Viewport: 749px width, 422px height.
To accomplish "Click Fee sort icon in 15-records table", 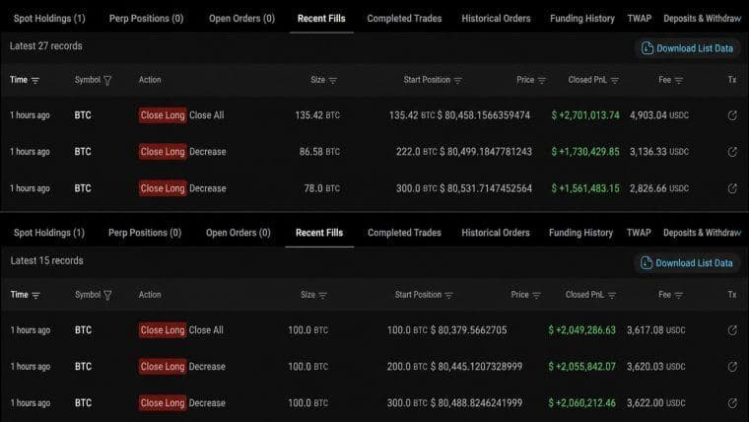I will pos(679,296).
